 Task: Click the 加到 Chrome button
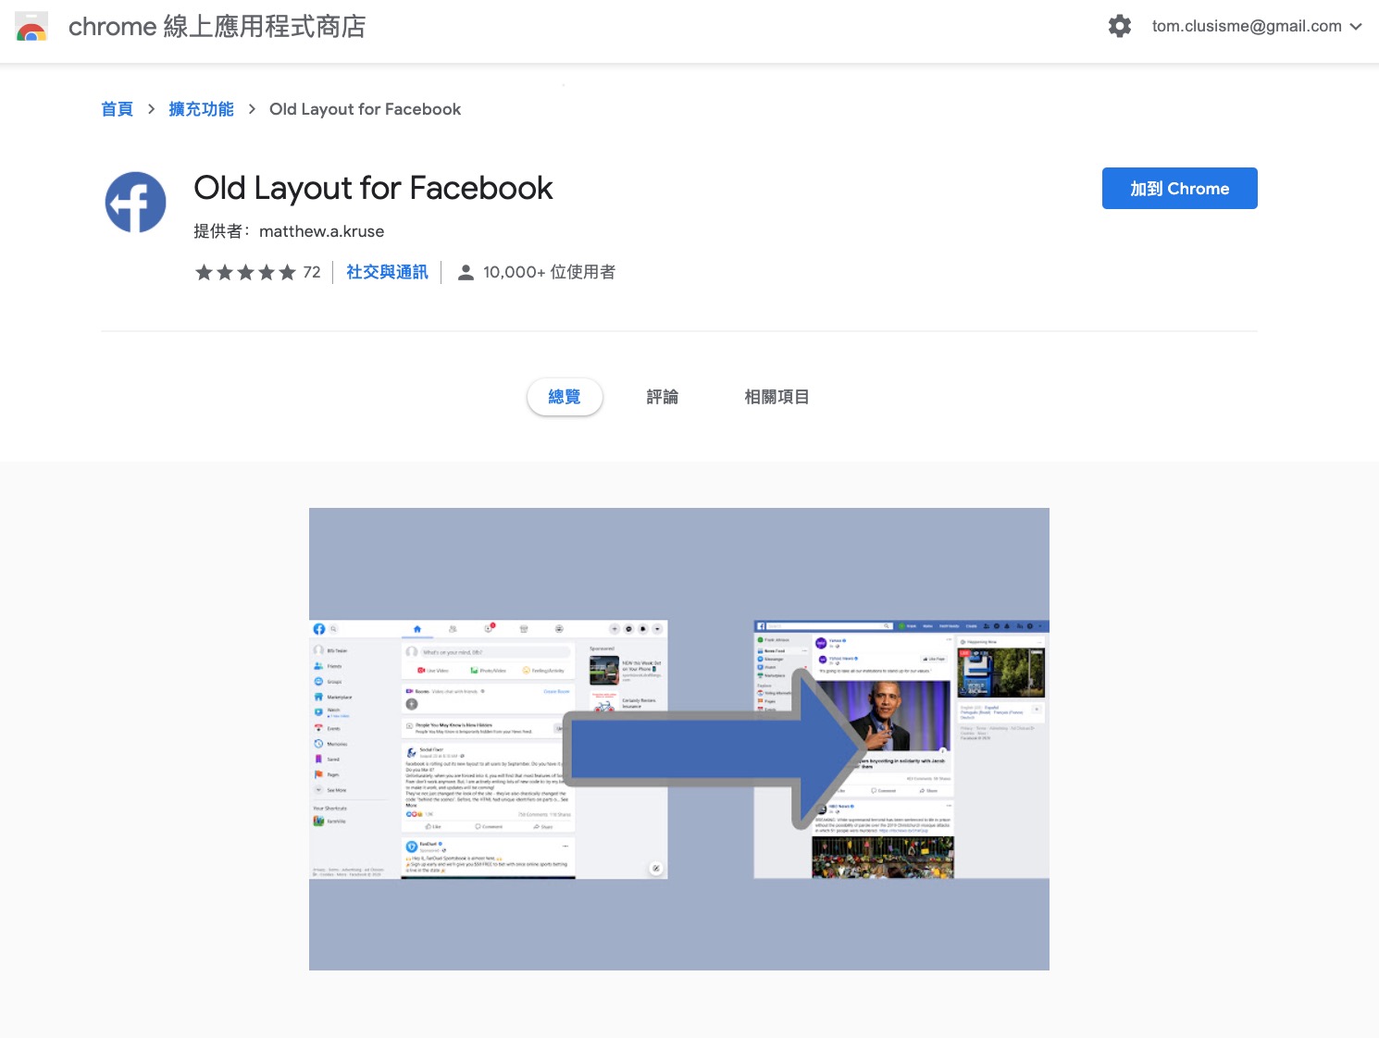1180,189
